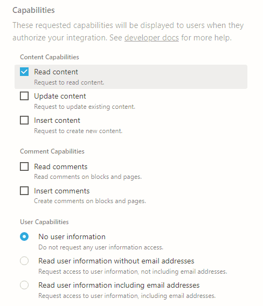This screenshot has width=263, height=306.
Task: Enable the Update content checkbox
Action: pyautogui.click(x=24, y=96)
